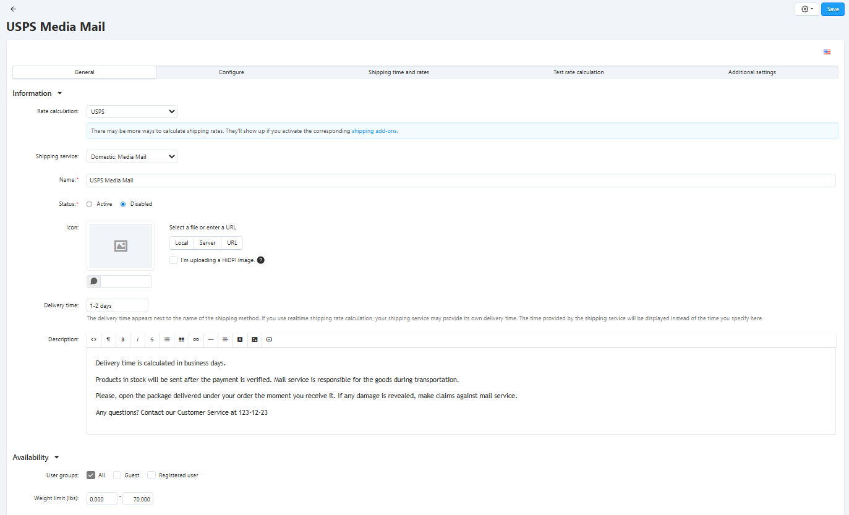Click the HiDPI help question icon
This screenshot has height=515, width=849.
click(261, 260)
